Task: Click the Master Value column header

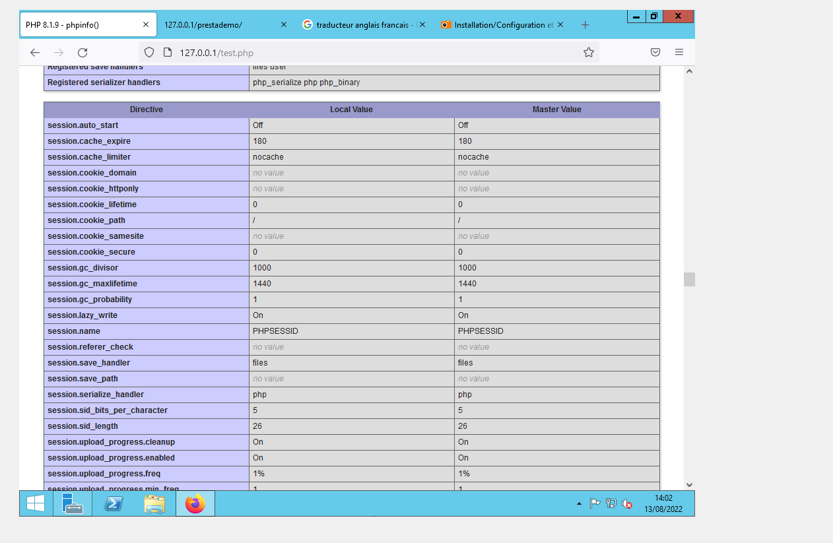Action: point(557,110)
